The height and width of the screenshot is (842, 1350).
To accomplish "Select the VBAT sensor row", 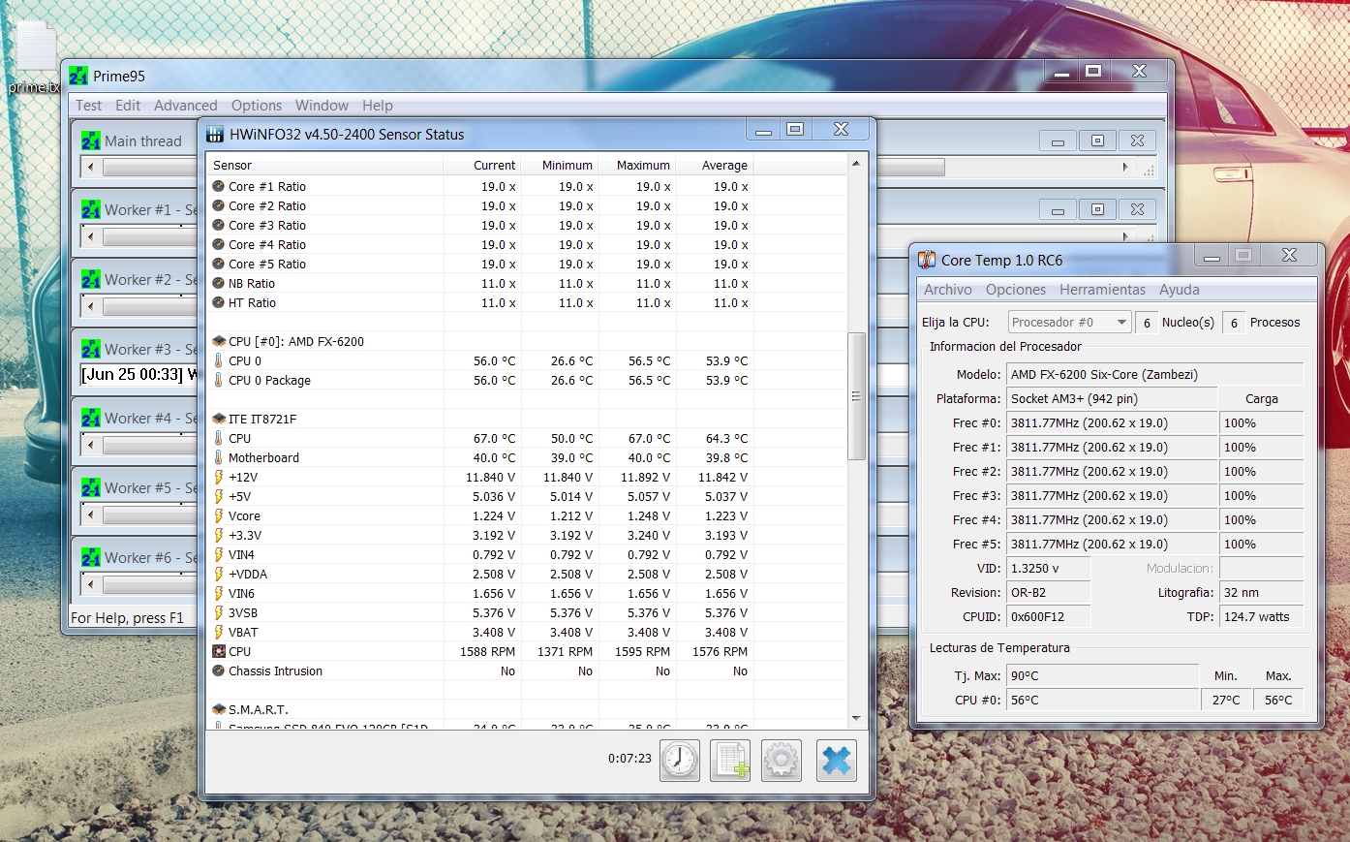I will point(528,632).
